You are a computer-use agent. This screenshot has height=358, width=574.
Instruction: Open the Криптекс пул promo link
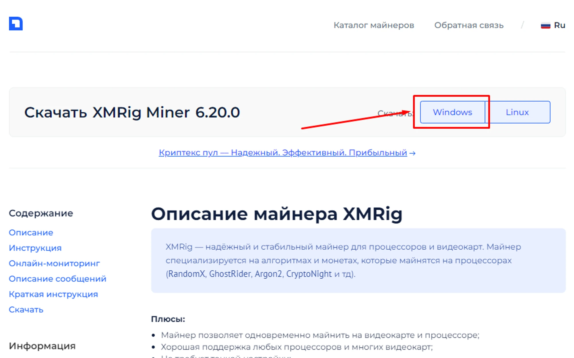[283, 152]
